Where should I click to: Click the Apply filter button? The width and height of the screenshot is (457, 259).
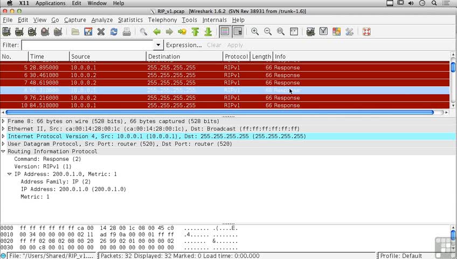point(235,45)
